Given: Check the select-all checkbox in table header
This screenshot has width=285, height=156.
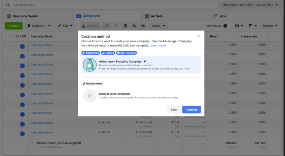Looking at the screenshot, I should click(8, 36).
